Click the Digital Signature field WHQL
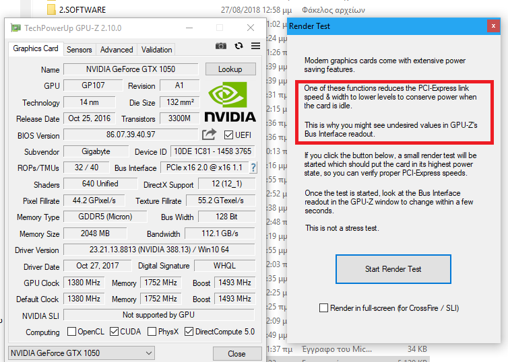Viewport: 508px width, 362px height. click(x=224, y=266)
